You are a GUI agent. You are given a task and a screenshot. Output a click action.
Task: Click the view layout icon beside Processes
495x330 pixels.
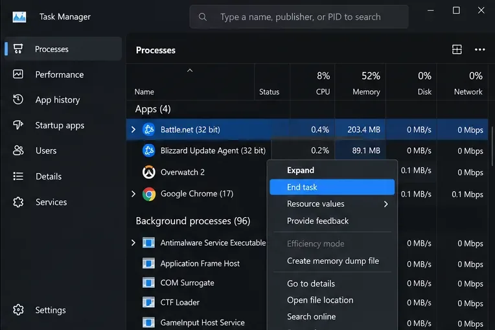pos(457,49)
